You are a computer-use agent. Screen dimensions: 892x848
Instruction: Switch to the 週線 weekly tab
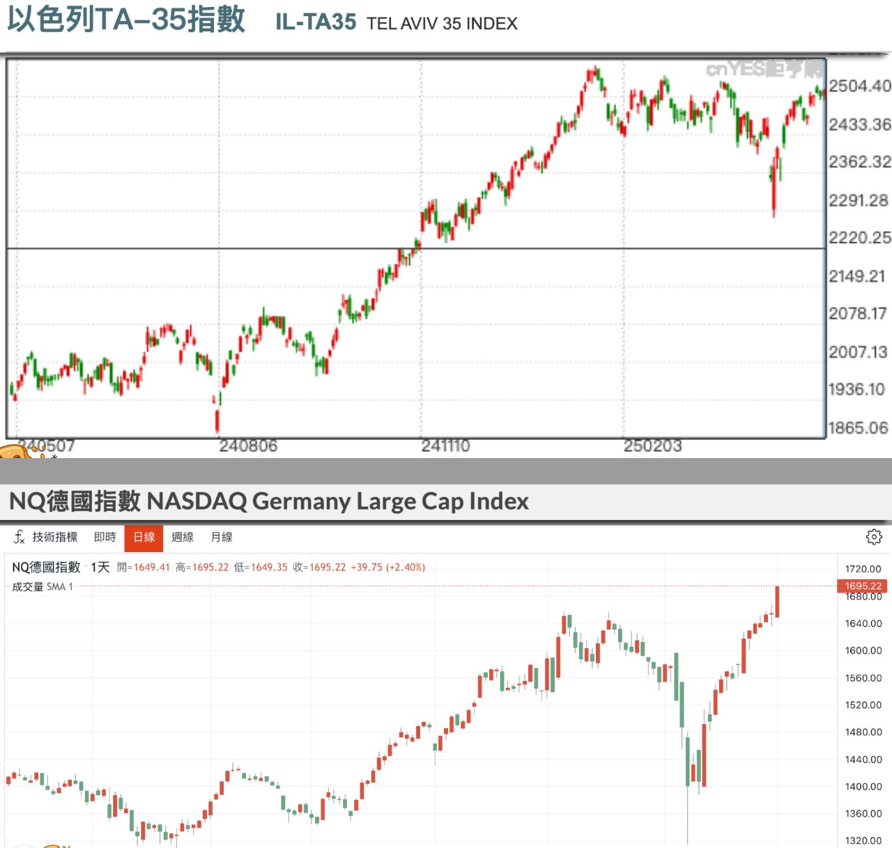coord(183,537)
